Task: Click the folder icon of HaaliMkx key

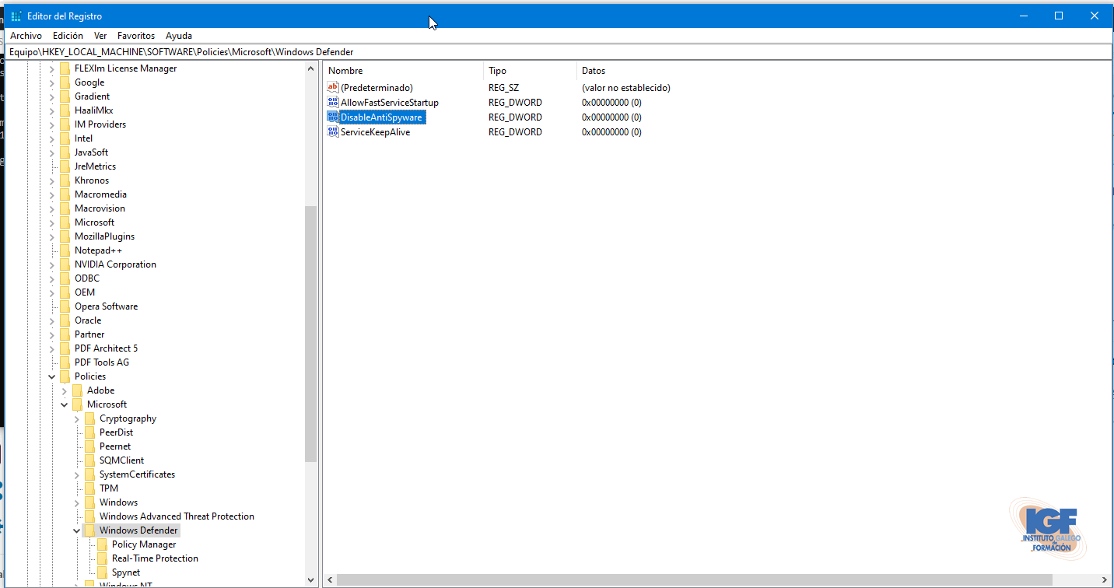Action: 65,110
